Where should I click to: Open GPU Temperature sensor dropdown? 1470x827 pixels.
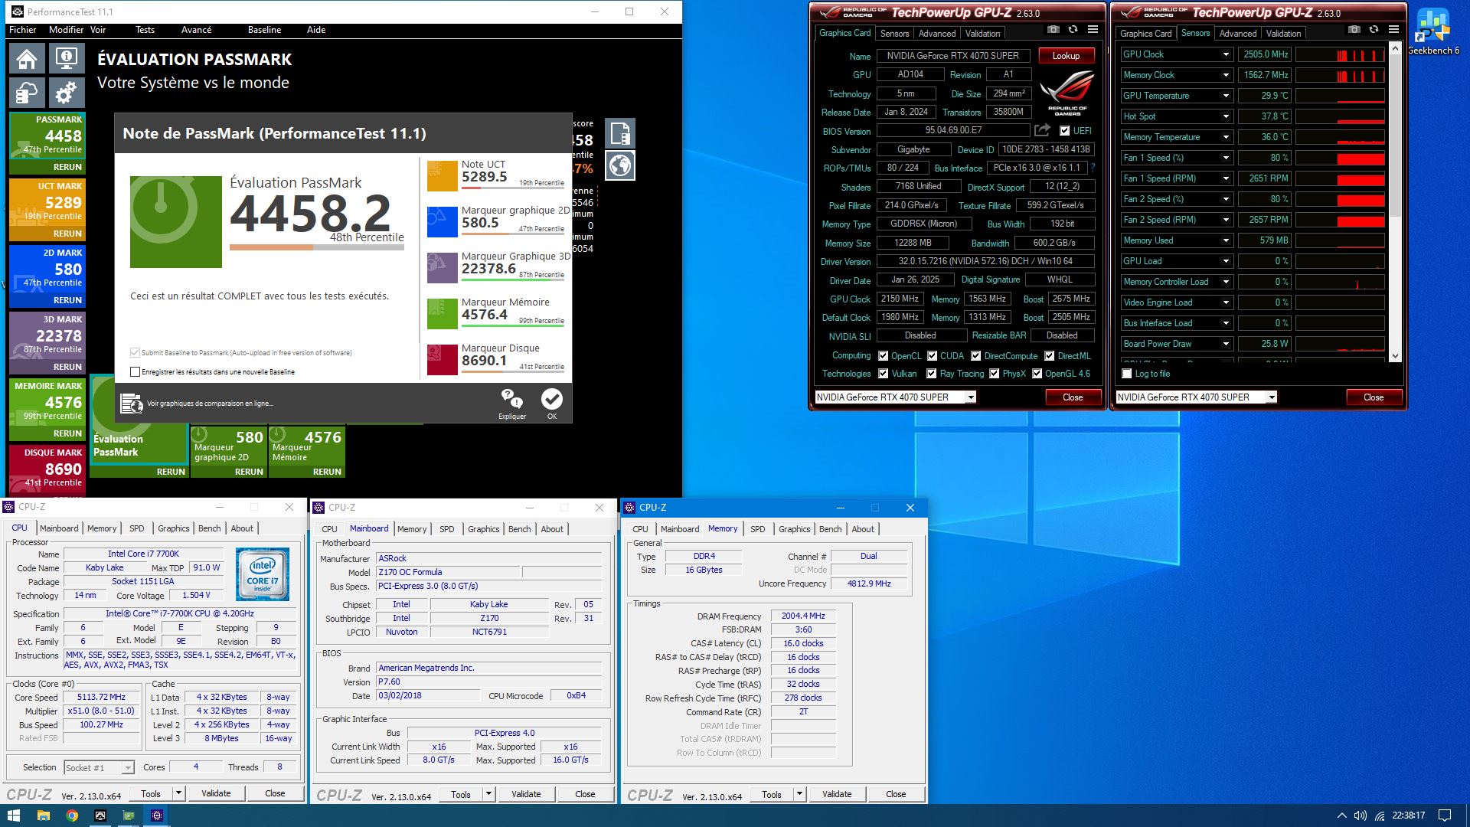pos(1226,96)
